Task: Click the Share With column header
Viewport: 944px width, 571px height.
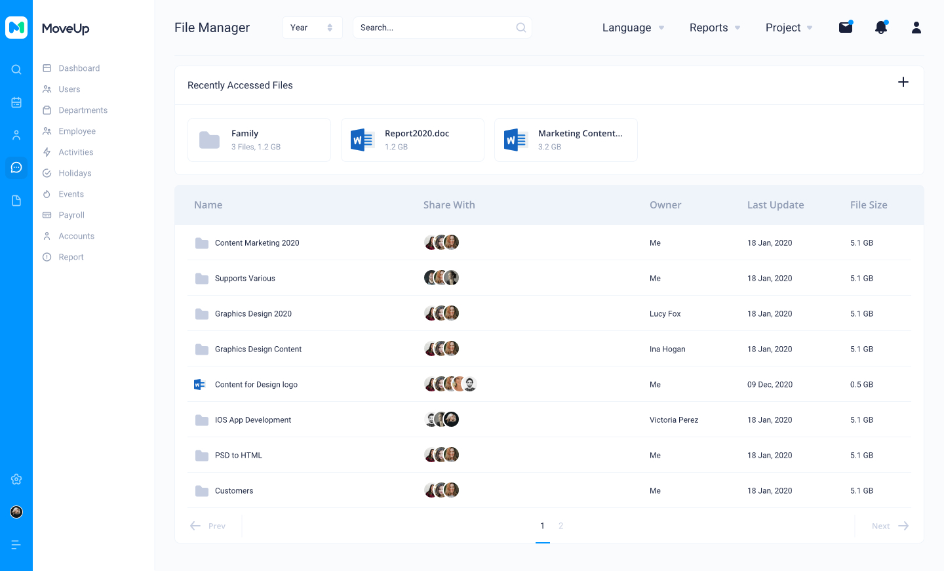Action: (x=449, y=205)
